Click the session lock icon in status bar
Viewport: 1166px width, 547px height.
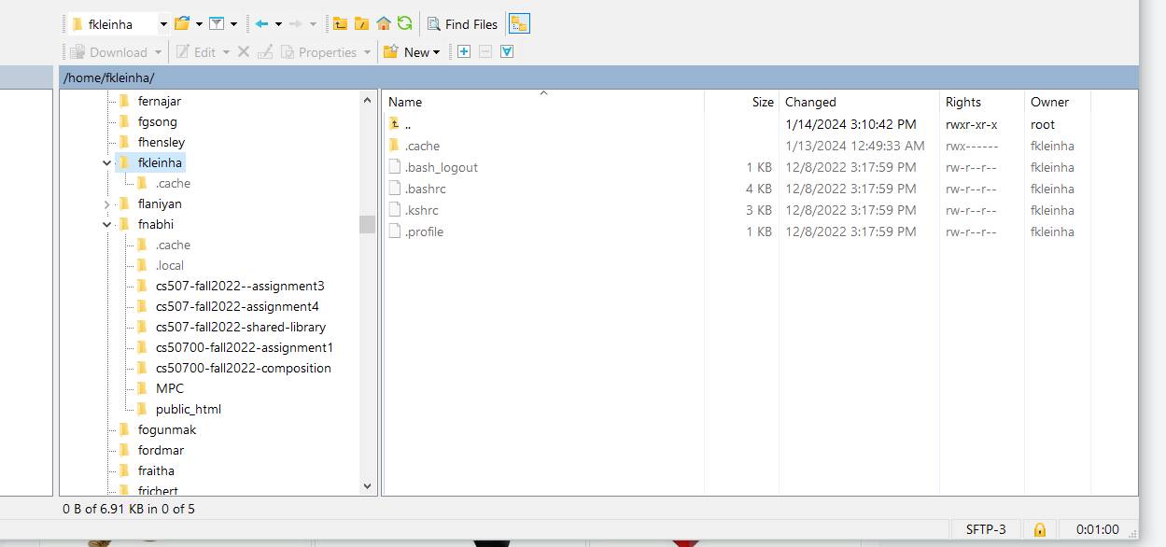1039,529
